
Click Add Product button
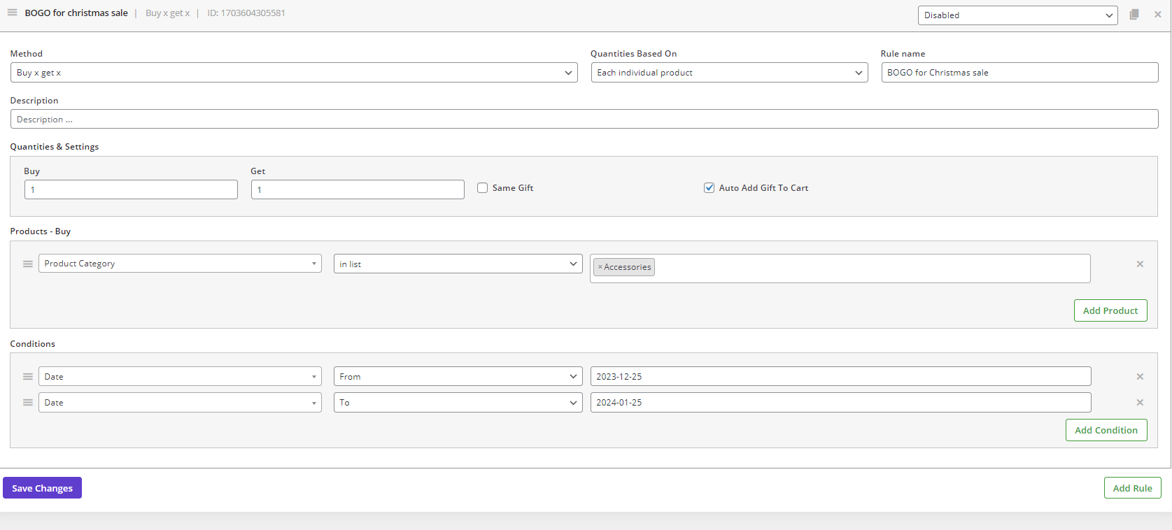click(1110, 310)
